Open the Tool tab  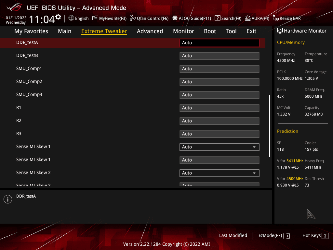pos(231,31)
